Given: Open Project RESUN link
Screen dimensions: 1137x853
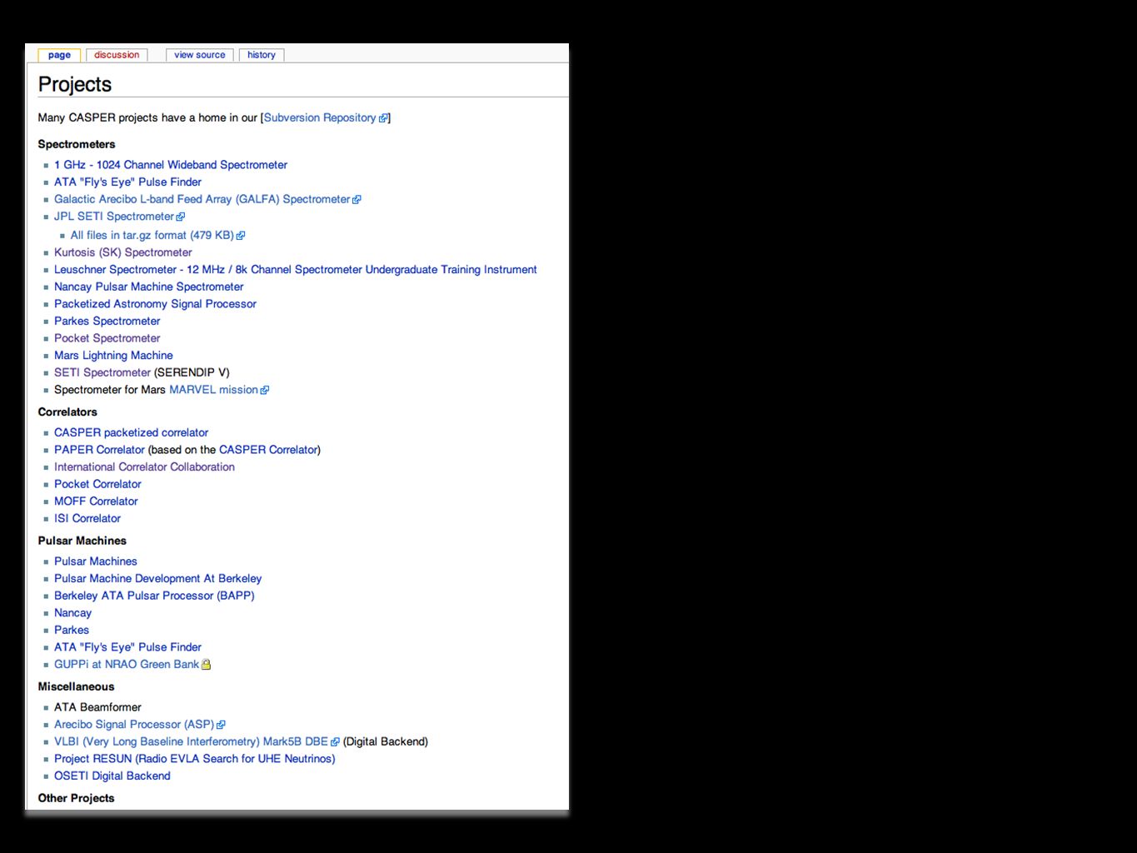Looking at the screenshot, I should [195, 759].
